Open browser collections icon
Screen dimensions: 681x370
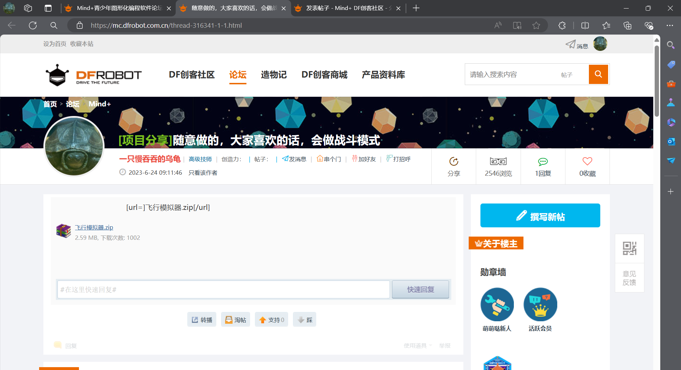(628, 25)
